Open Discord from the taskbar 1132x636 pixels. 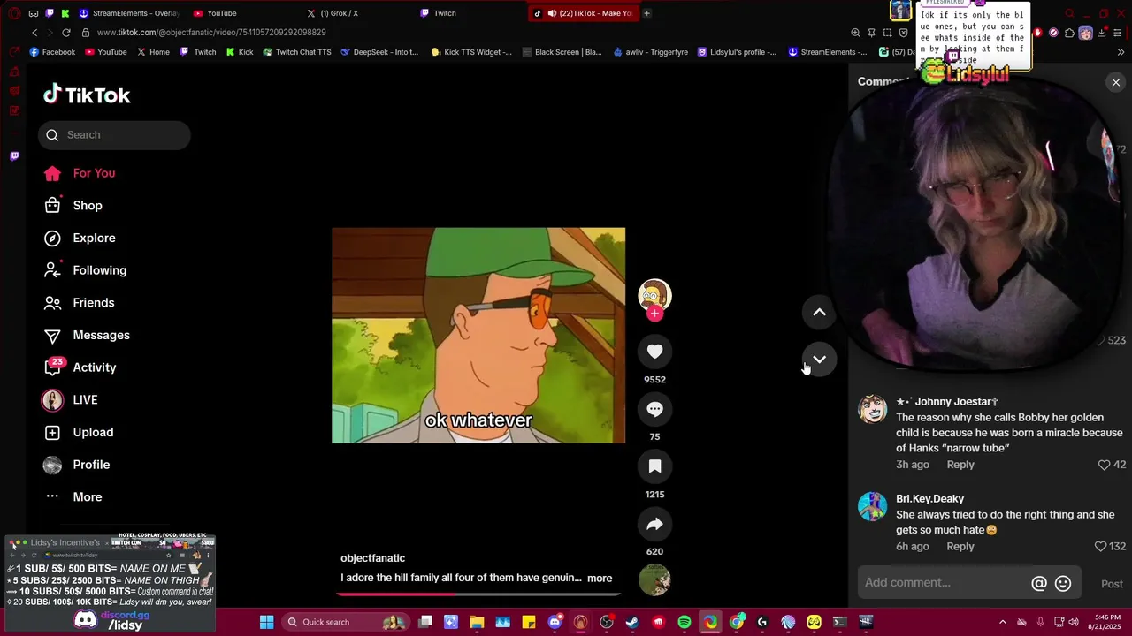coord(555,622)
